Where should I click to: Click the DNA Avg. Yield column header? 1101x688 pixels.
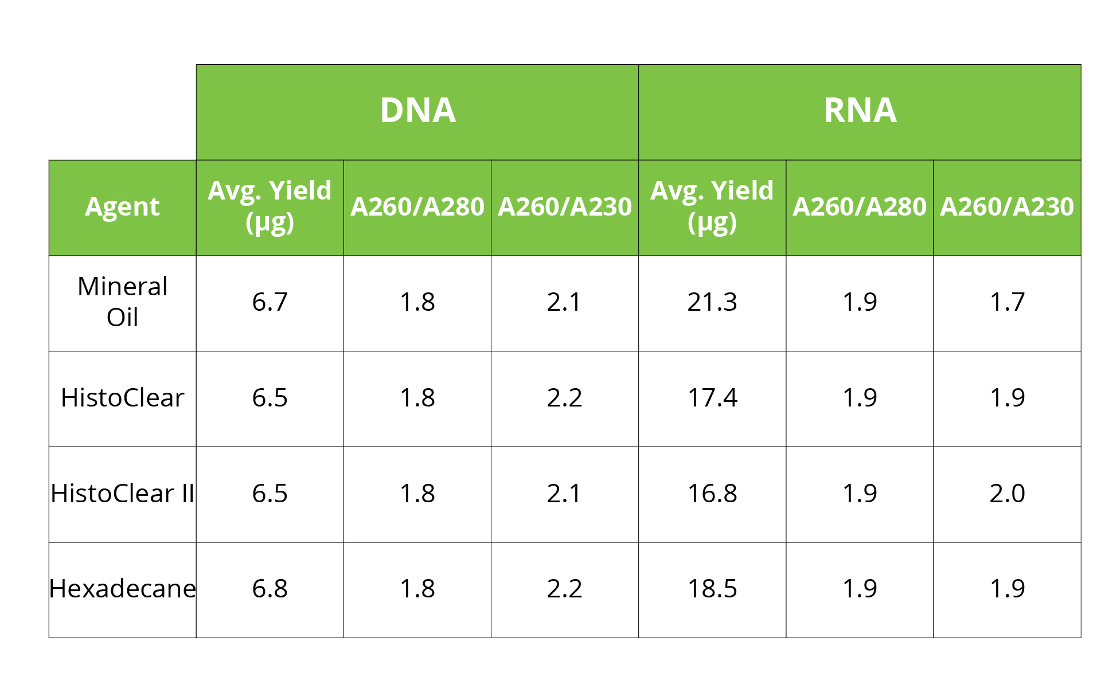(x=270, y=207)
